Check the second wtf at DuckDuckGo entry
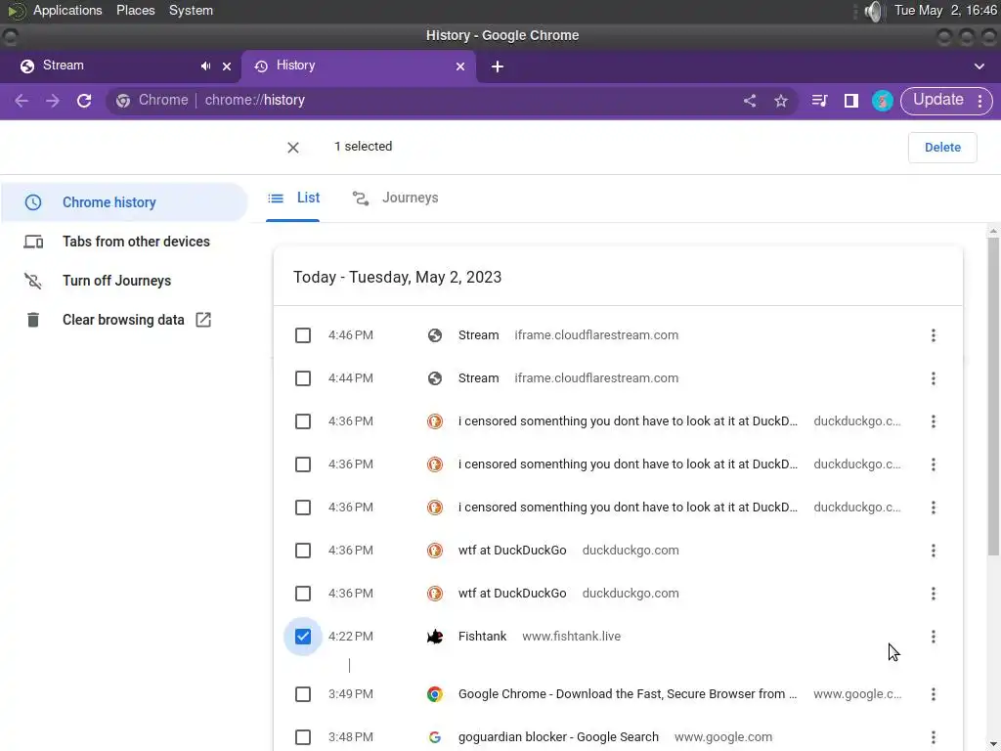1001x751 pixels. pyautogui.click(x=303, y=594)
